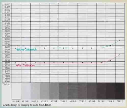Viewport: 127px width, 108px height.
Task: Select the darkest grayscale swatch at far right
Action: point(120,91)
